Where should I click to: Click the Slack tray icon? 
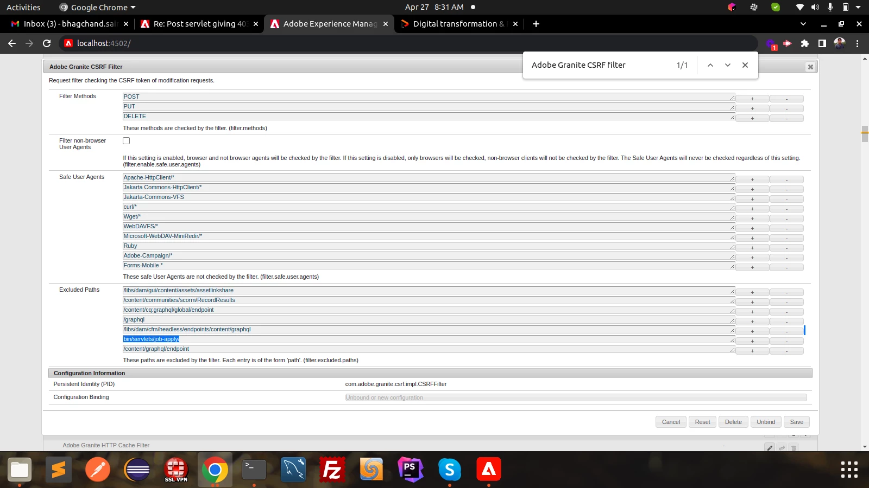pos(754,7)
